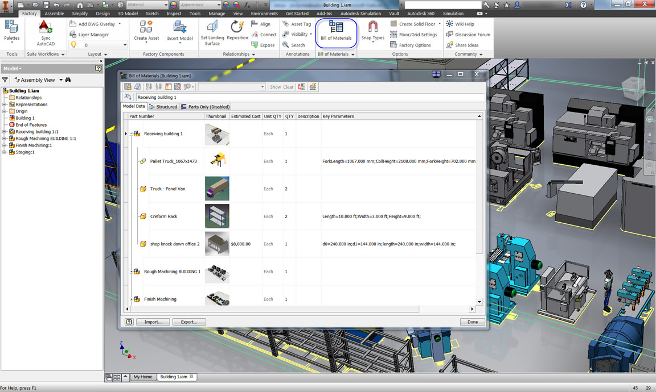
Task: Click the help button in BOM dialog
Action: tap(129, 322)
